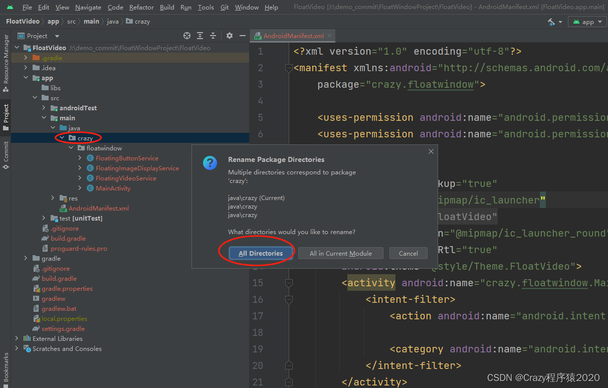This screenshot has height=388, width=608.
Task: Open the Git menu
Action: (x=225, y=7)
